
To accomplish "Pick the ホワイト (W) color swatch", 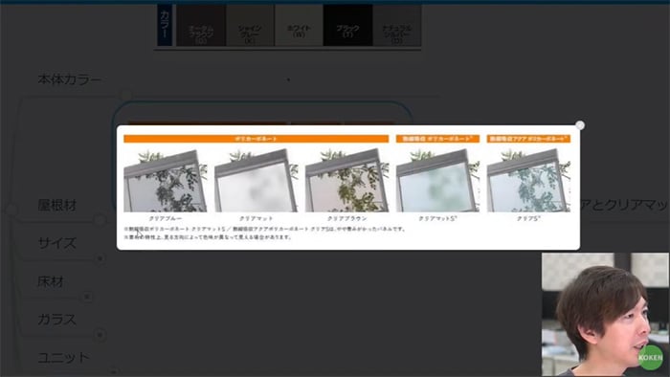I will tap(299, 25).
